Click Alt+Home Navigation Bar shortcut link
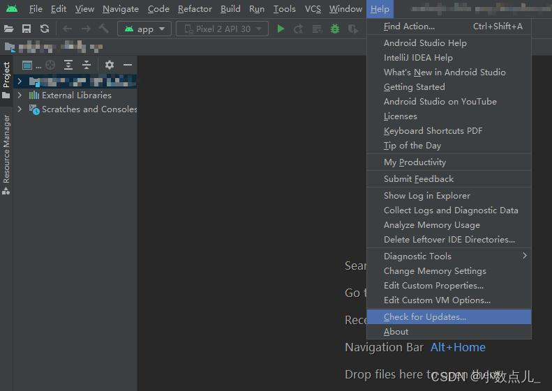552x391 pixels. (x=458, y=347)
